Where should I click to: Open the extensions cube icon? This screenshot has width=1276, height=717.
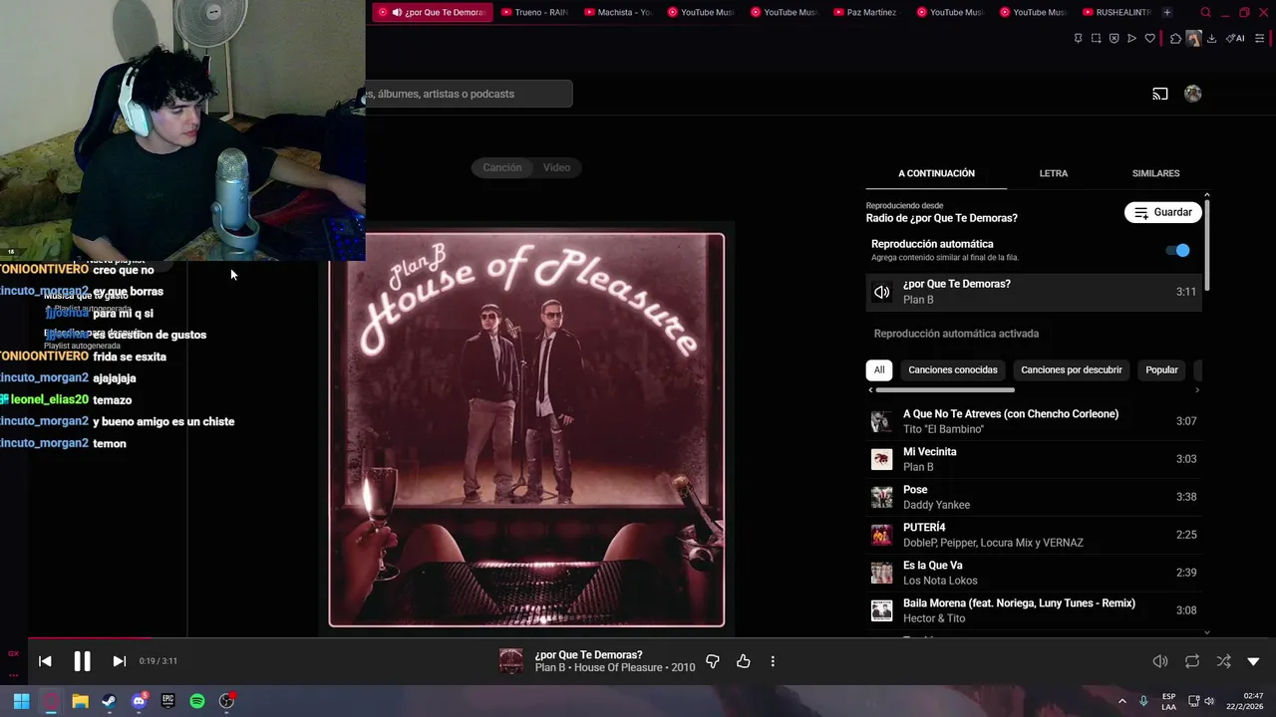(1175, 39)
